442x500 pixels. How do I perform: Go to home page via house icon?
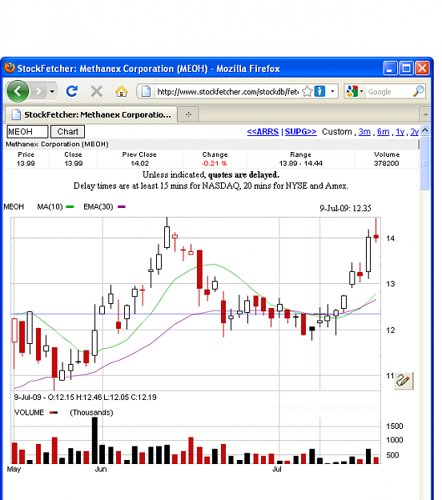(122, 92)
